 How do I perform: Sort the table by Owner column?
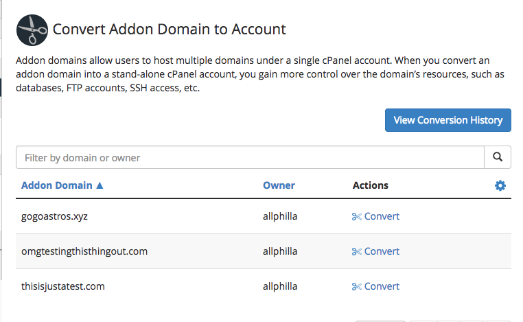(279, 185)
